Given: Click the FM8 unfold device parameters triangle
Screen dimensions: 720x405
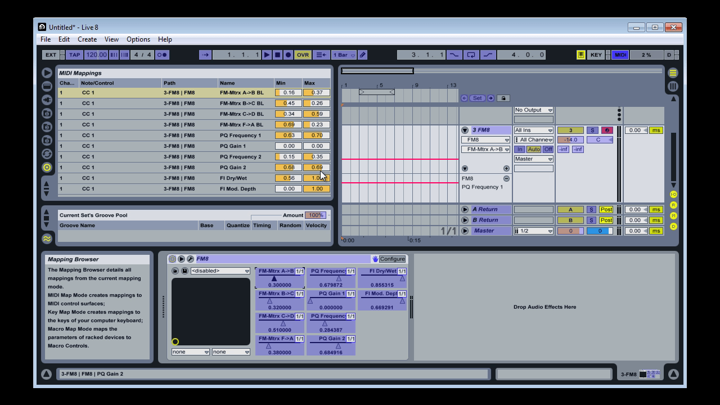Looking at the screenshot, I should point(181,259).
